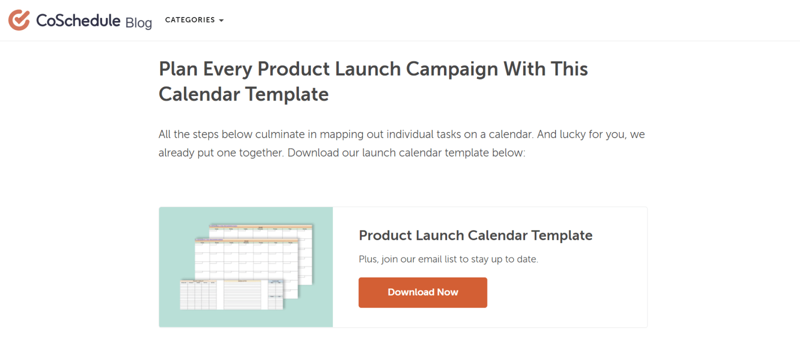Click the header bar area
800x364 pixels.
(400, 20)
